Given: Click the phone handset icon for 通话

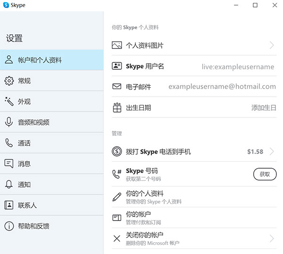Looking at the screenshot, I should coord(8,143).
